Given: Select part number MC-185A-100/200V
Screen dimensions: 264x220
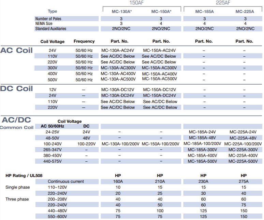Looking at the screenshot, I should (x=202, y=144).
